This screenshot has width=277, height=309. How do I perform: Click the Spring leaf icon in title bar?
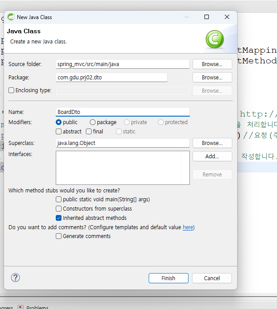pyautogui.click(x=11, y=17)
